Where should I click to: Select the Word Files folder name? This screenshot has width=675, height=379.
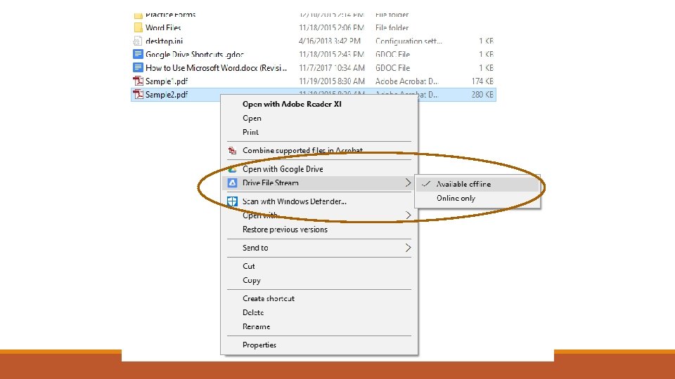click(163, 27)
